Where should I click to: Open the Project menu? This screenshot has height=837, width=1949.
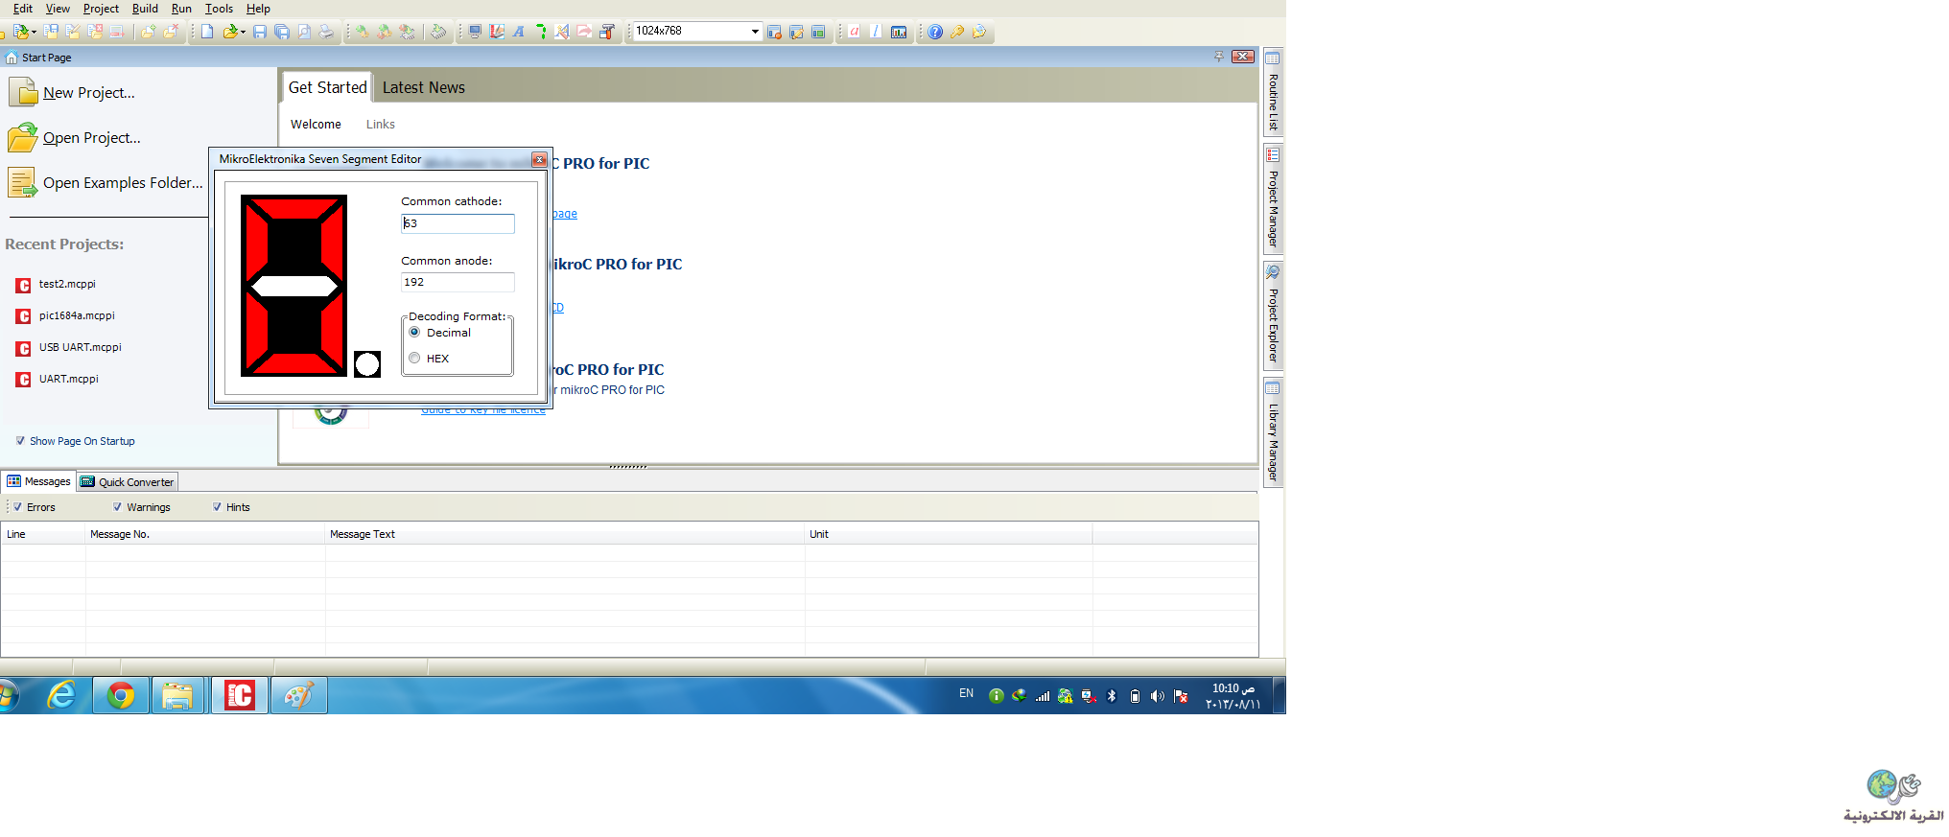[x=101, y=9]
